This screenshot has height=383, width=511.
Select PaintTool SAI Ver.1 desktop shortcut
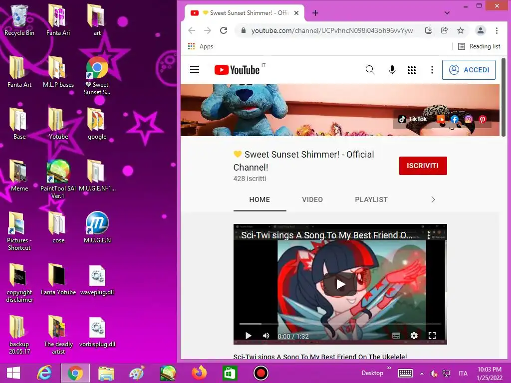click(58, 179)
